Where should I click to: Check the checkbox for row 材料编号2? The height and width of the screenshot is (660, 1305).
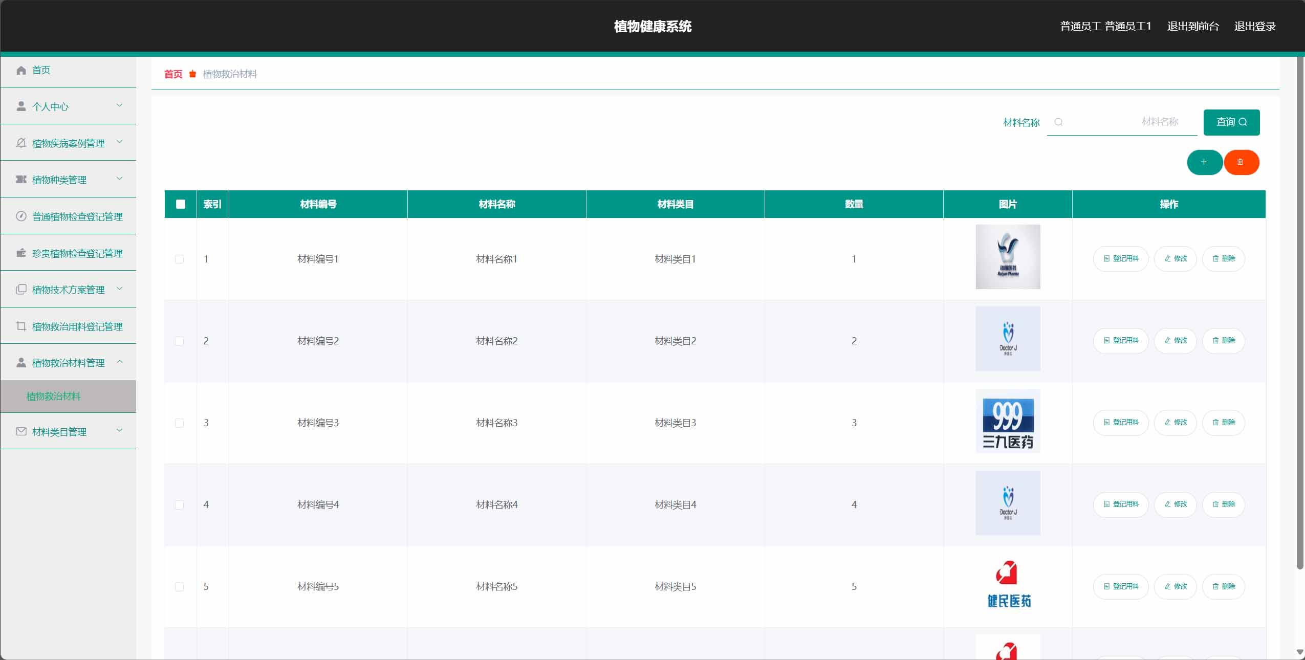pyautogui.click(x=179, y=341)
